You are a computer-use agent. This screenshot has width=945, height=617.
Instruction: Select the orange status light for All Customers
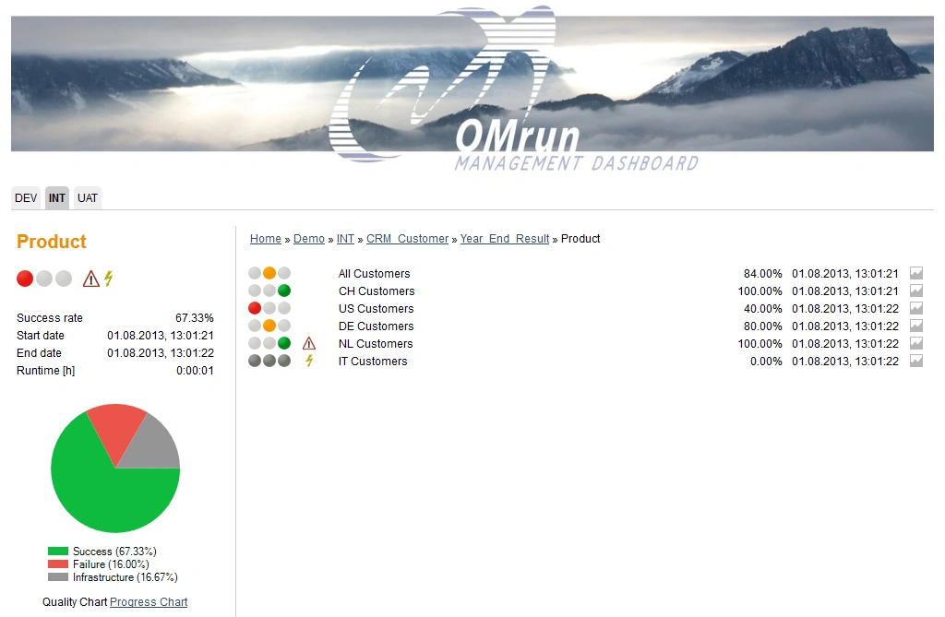click(268, 272)
